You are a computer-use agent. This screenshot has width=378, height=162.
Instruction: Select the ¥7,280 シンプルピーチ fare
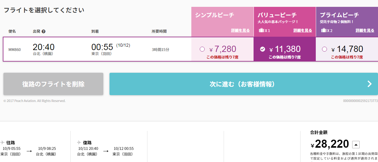pyautogui.click(x=202, y=49)
